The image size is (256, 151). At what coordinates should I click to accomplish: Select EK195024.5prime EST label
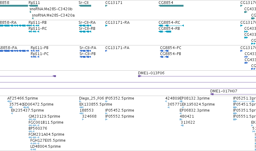pyautogui.click(x=198, y=104)
